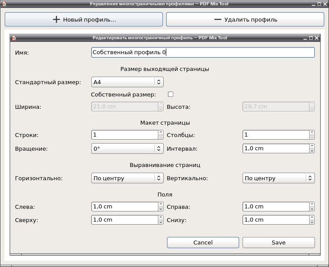Increase the Снизу margin with up arrow
This screenshot has height=267, width=329.
pyautogui.click(x=312, y=218)
